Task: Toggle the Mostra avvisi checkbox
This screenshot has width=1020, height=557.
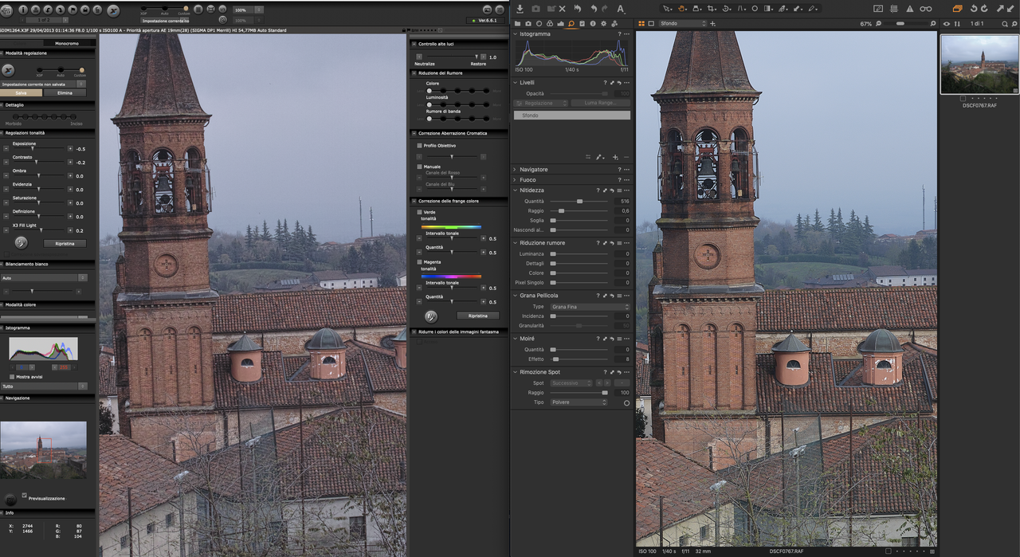Action: 11,376
